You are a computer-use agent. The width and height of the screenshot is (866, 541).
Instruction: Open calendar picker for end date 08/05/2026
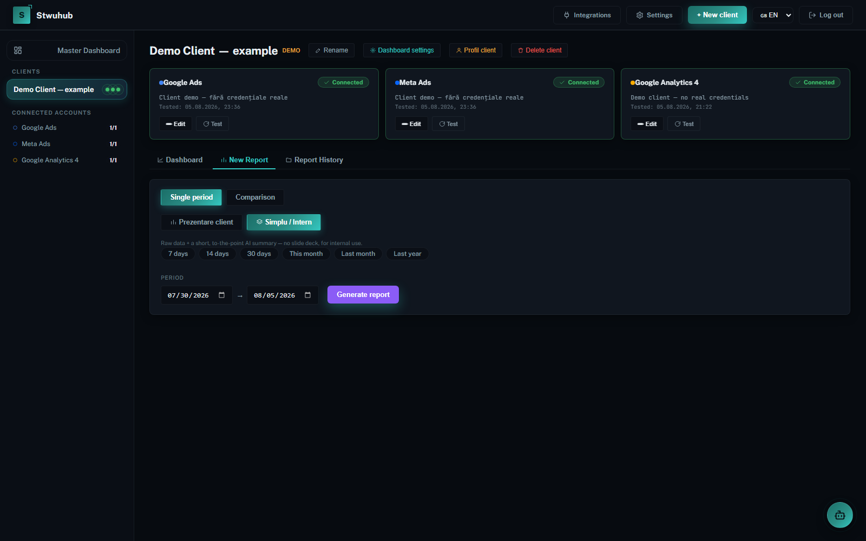tap(307, 295)
